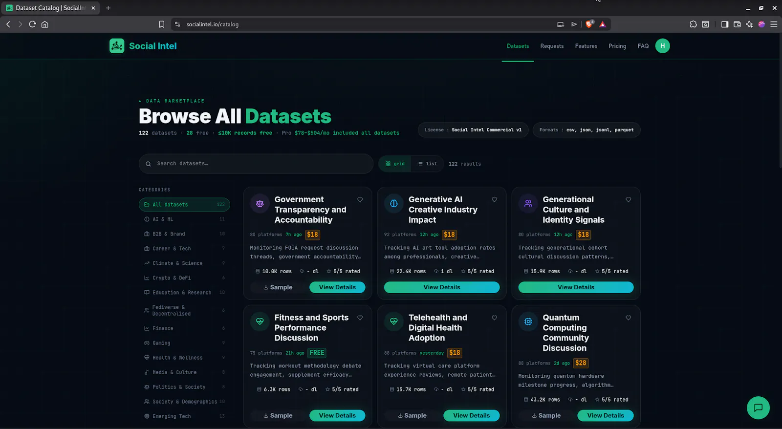This screenshot has height=429, width=782.
Task: Click the Fitness and Sports heart-pulse icon
Action: 260,322
